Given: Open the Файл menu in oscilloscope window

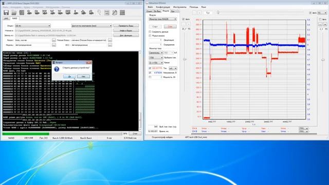Looking at the screenshot, I should click(150, 7).
